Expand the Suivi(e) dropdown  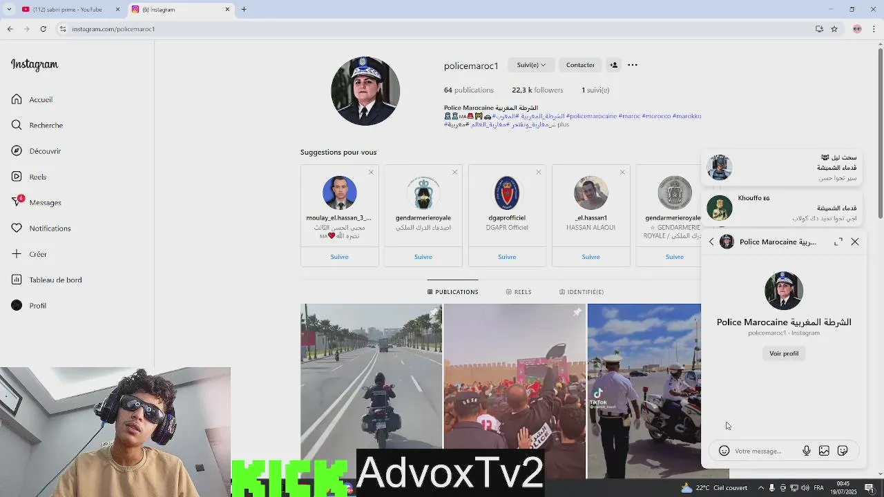[x=530, y=65]
